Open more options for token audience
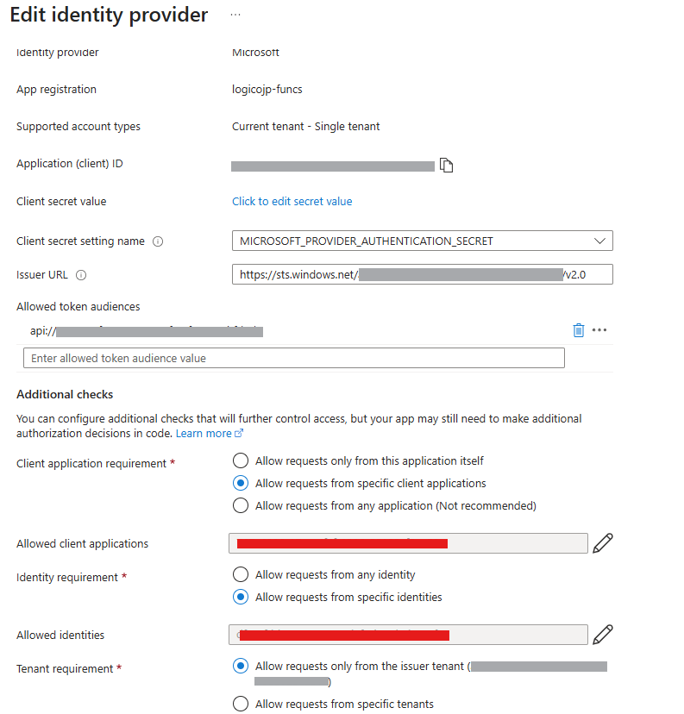The height and width of the screenshot is (714, 684). pyautogui.click(x=599, y=330)
